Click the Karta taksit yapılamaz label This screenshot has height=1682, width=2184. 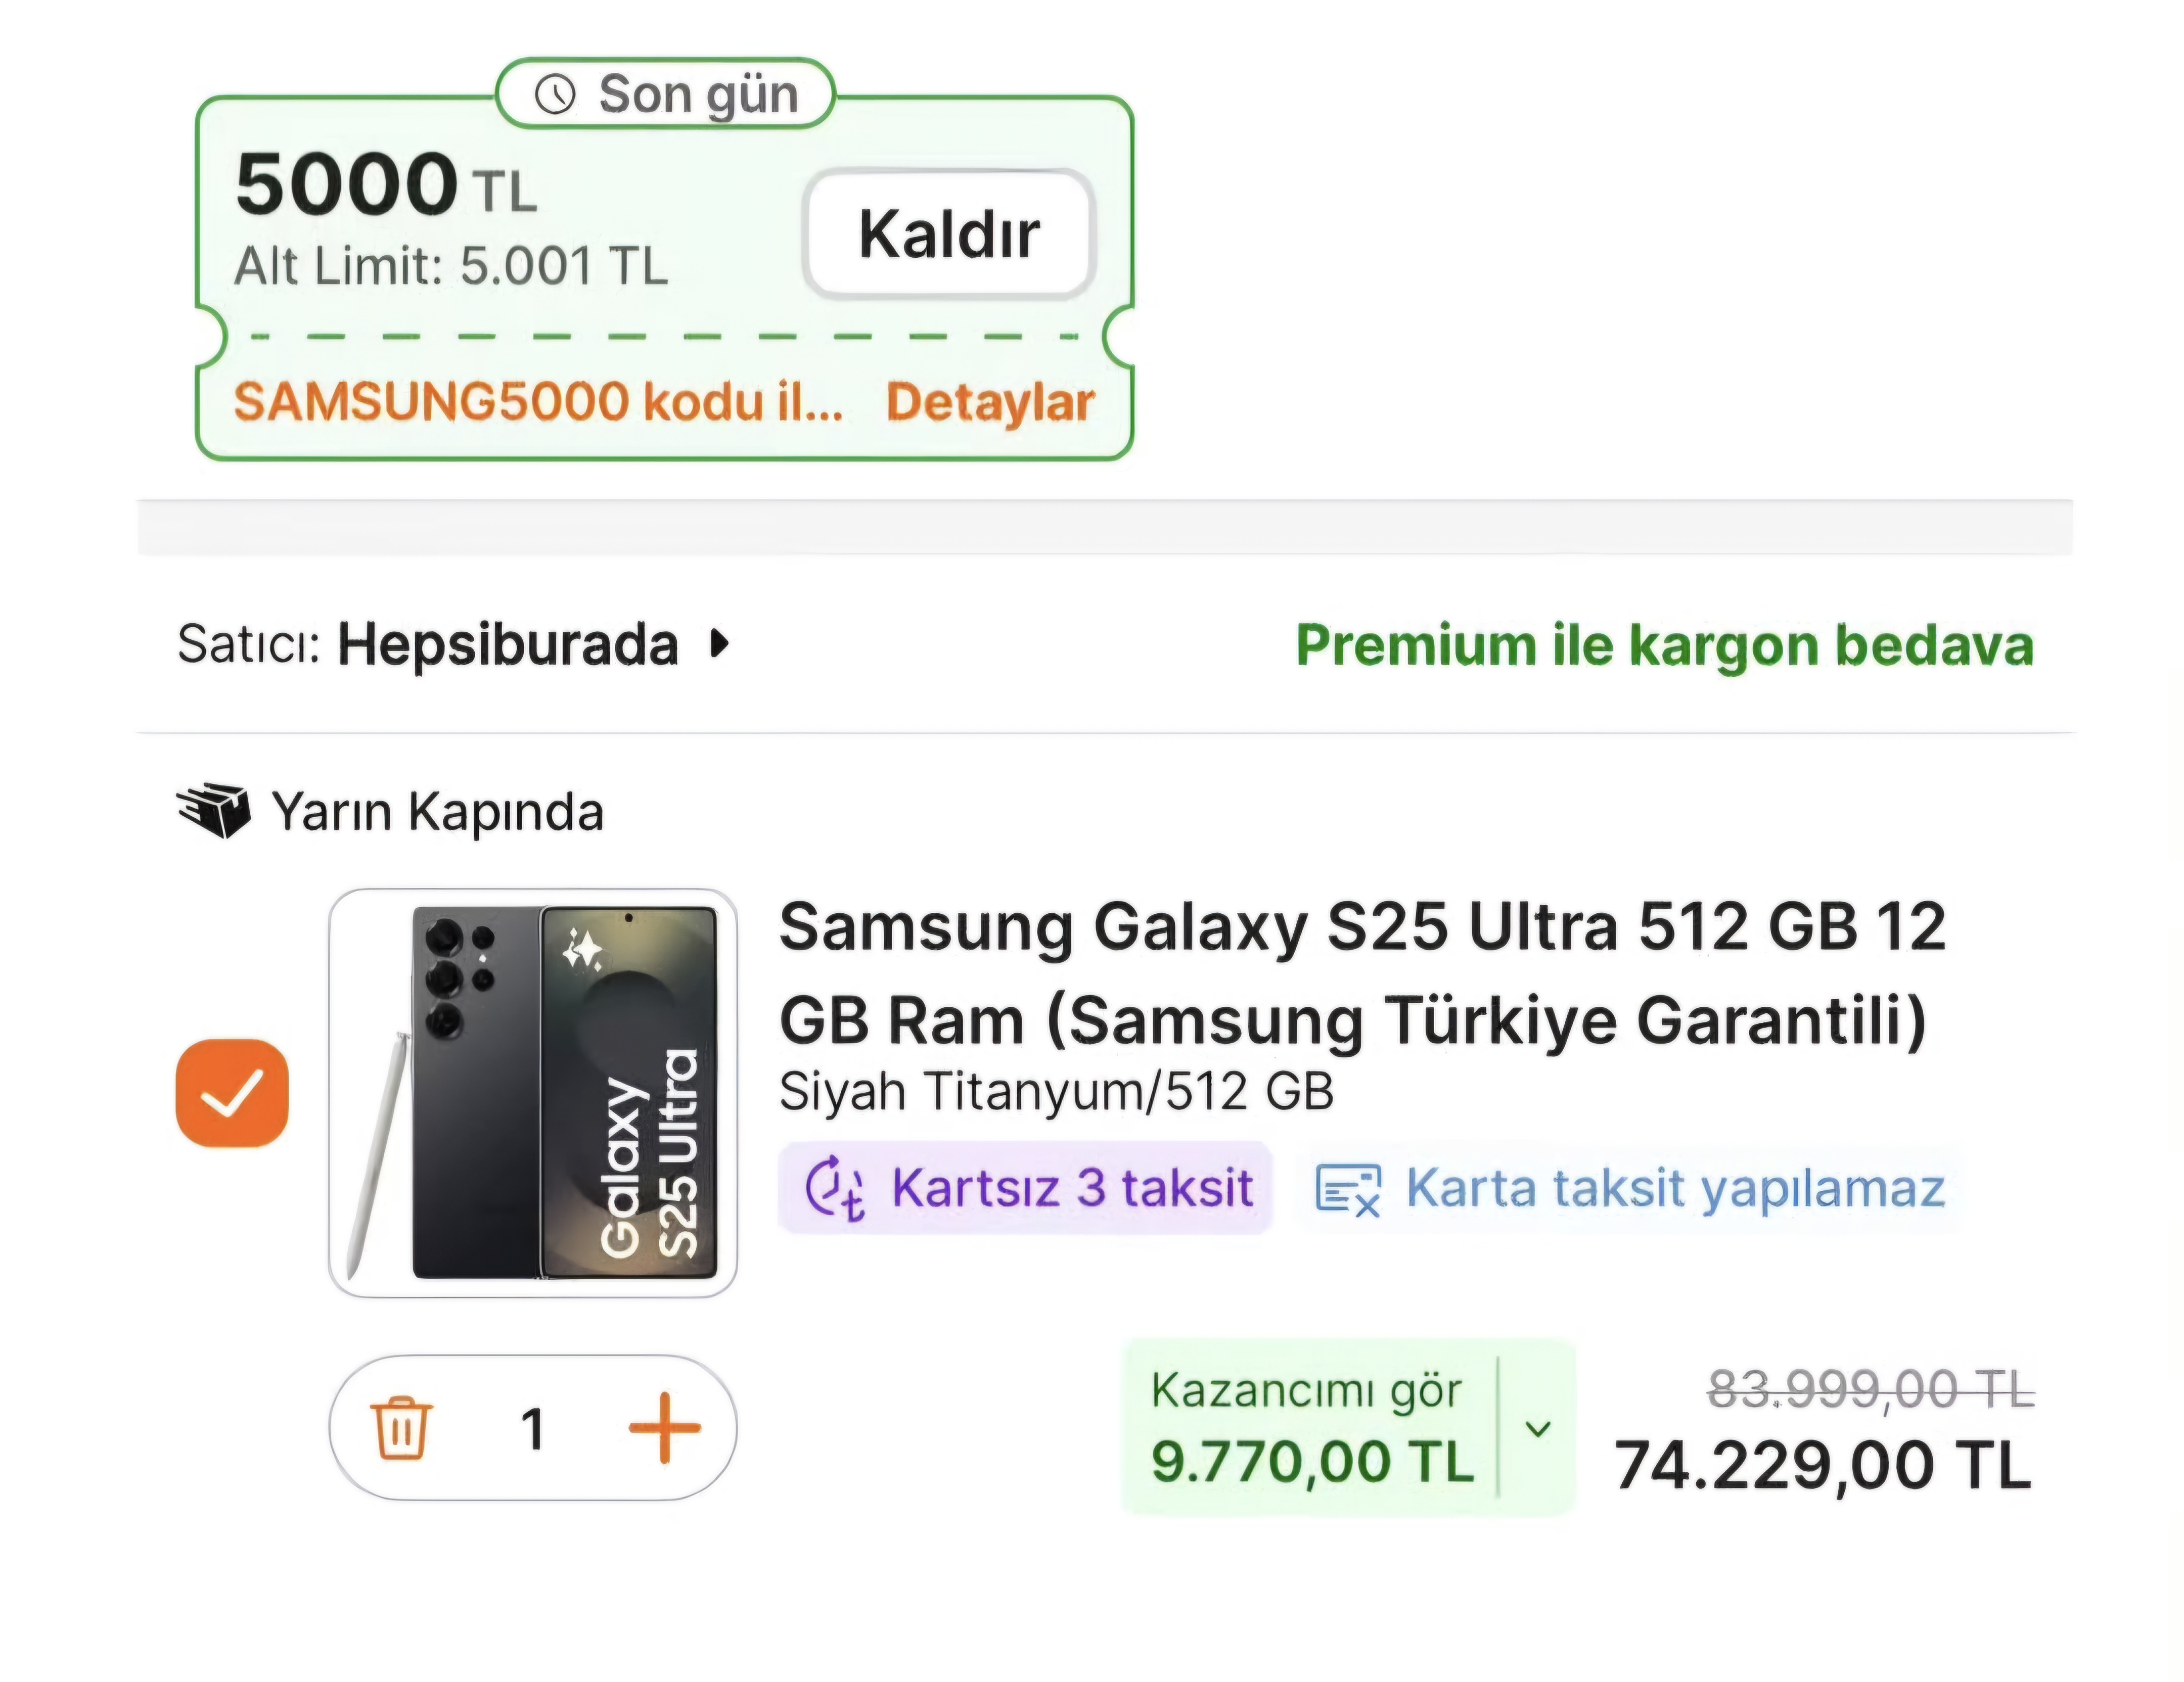(1676, 1189)
